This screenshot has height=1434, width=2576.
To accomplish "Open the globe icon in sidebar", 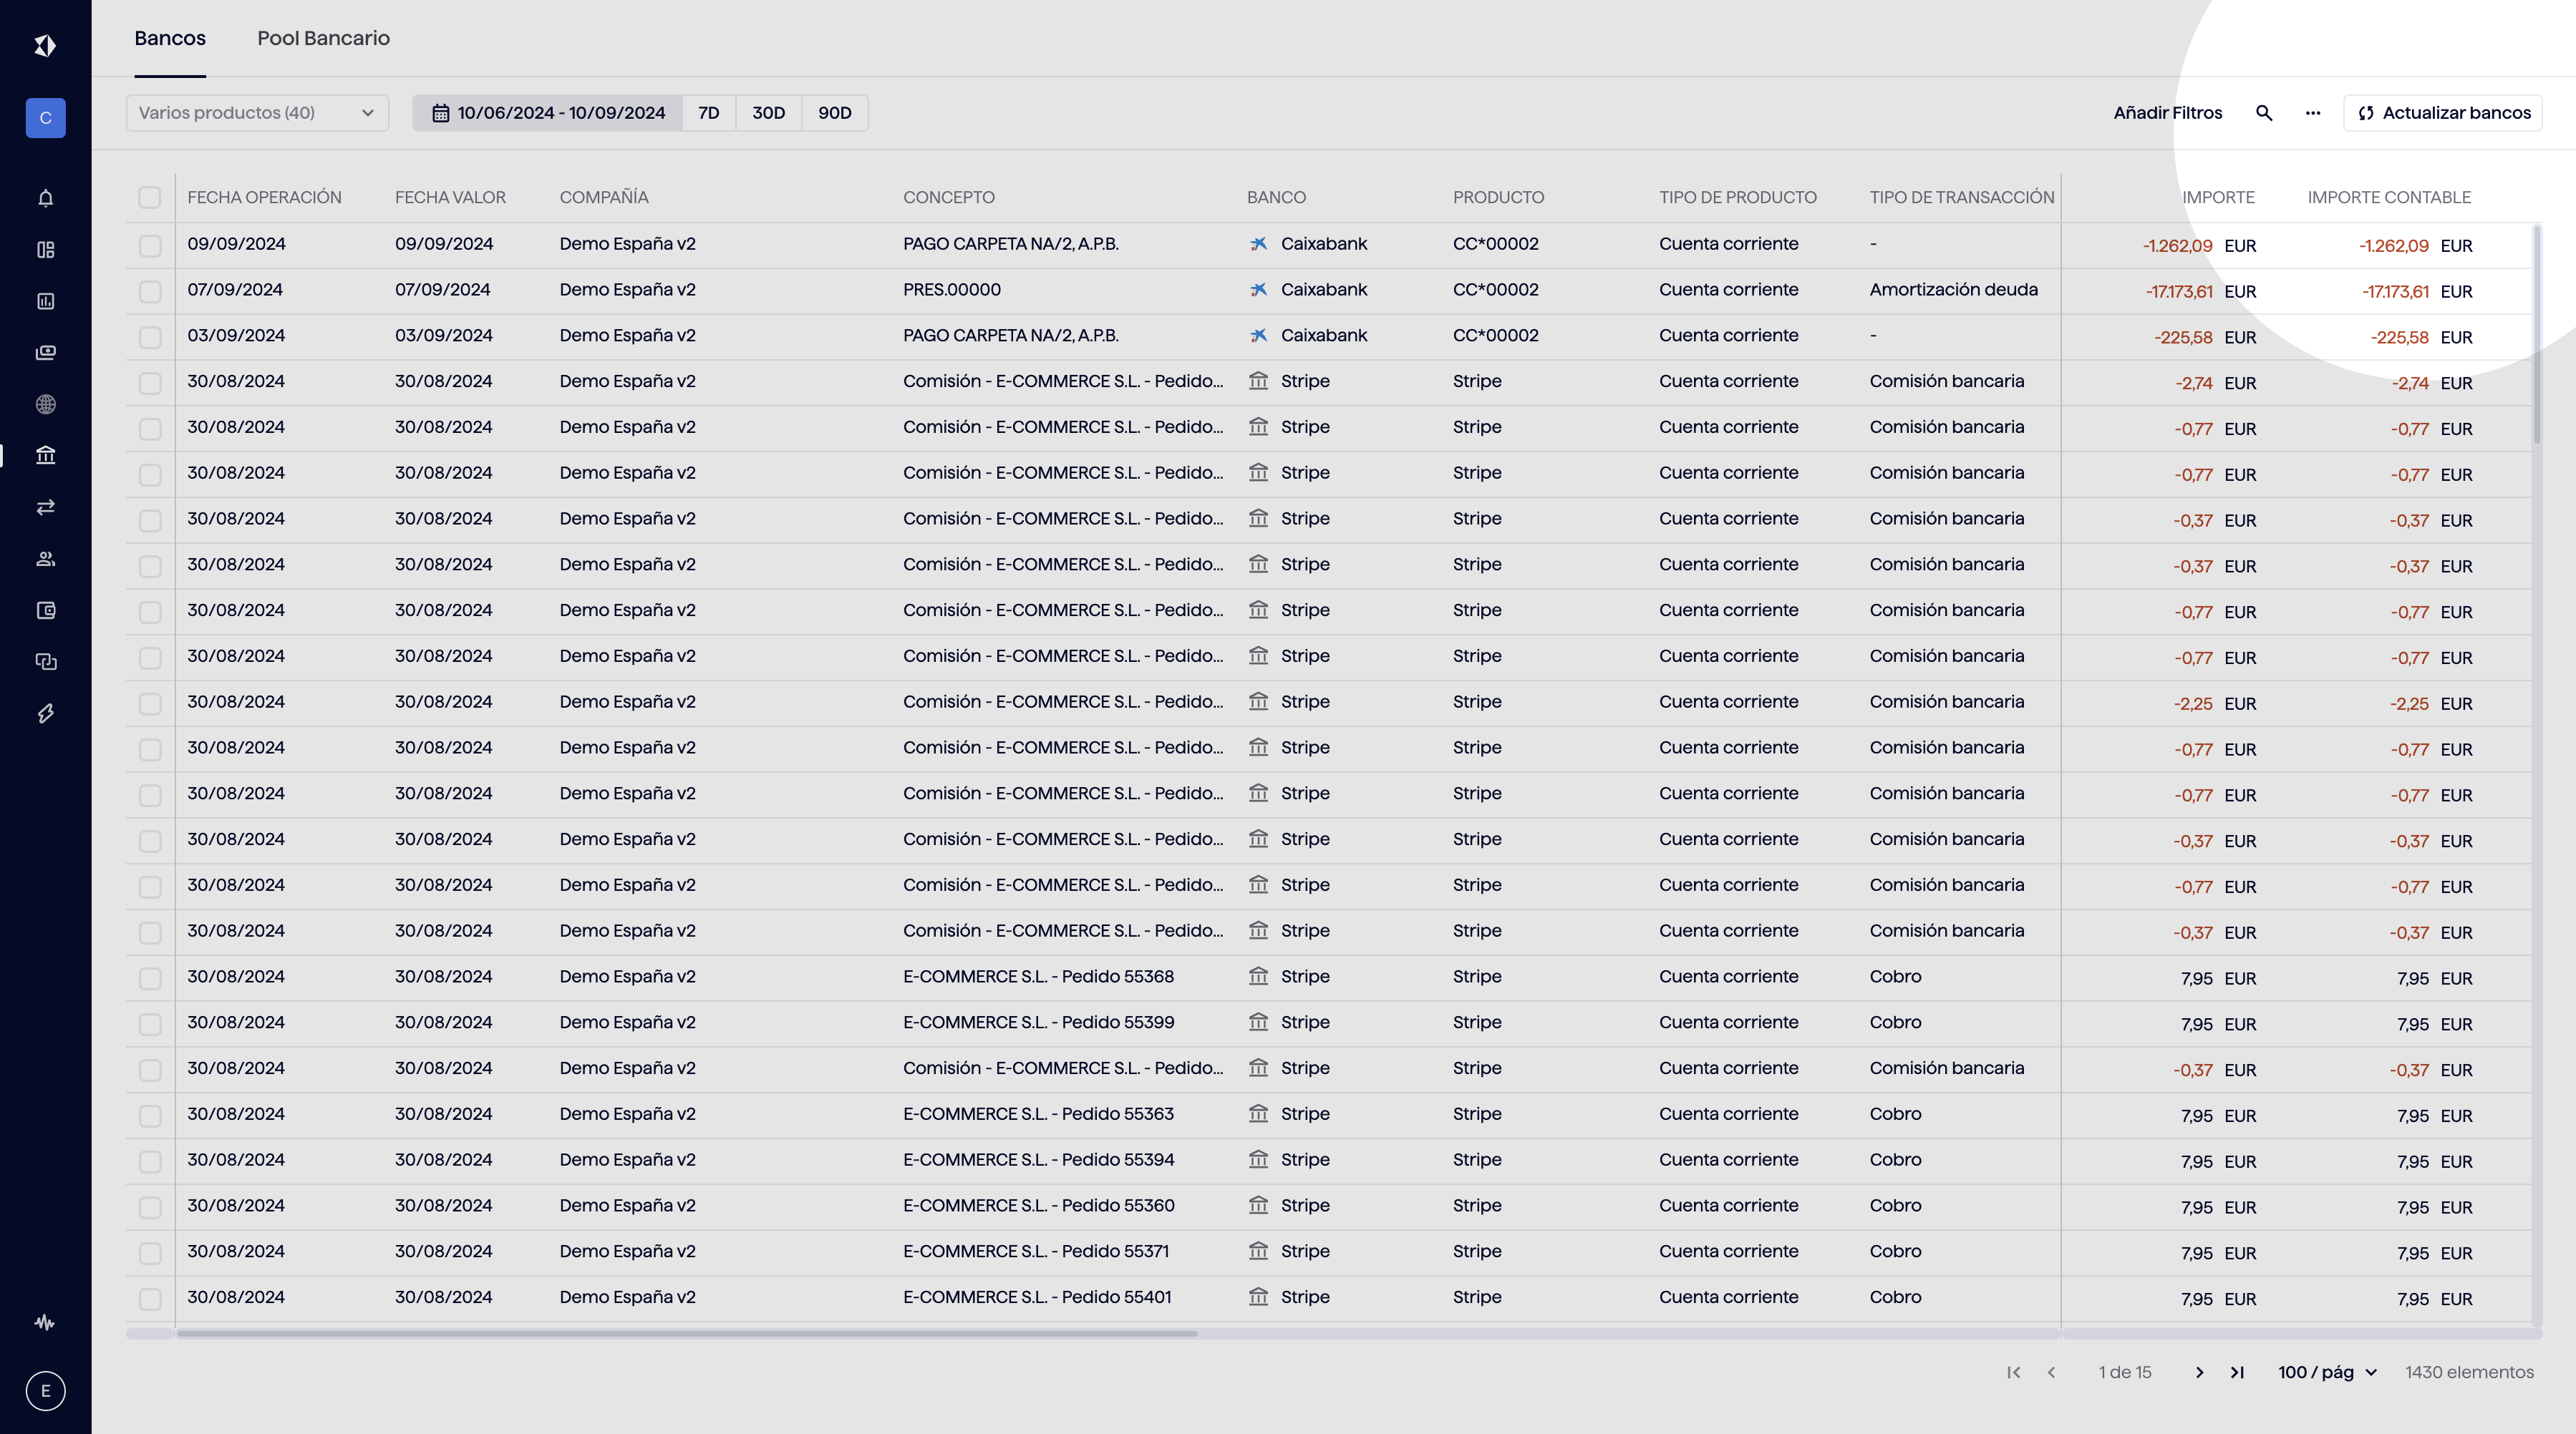I will point(45,405).
